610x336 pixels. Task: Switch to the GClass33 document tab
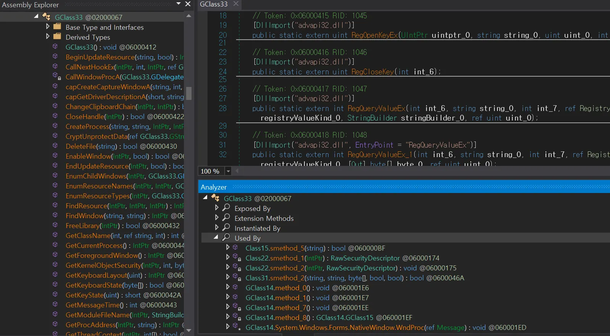coord(214,4)
